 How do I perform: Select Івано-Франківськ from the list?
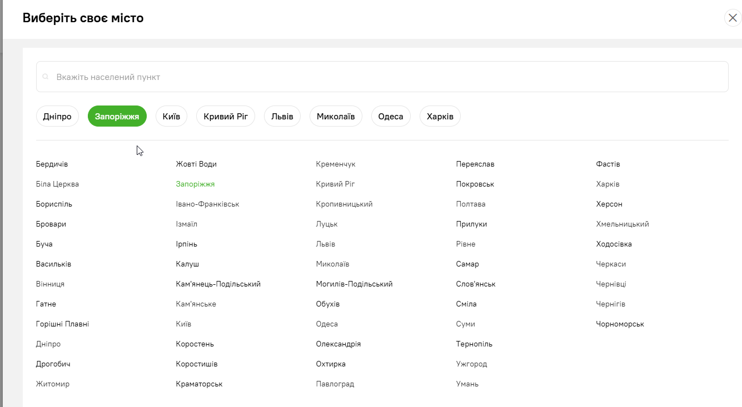coord(207,204)
